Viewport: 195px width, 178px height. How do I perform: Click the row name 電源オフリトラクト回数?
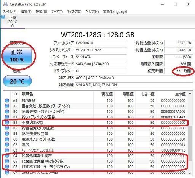38,139
